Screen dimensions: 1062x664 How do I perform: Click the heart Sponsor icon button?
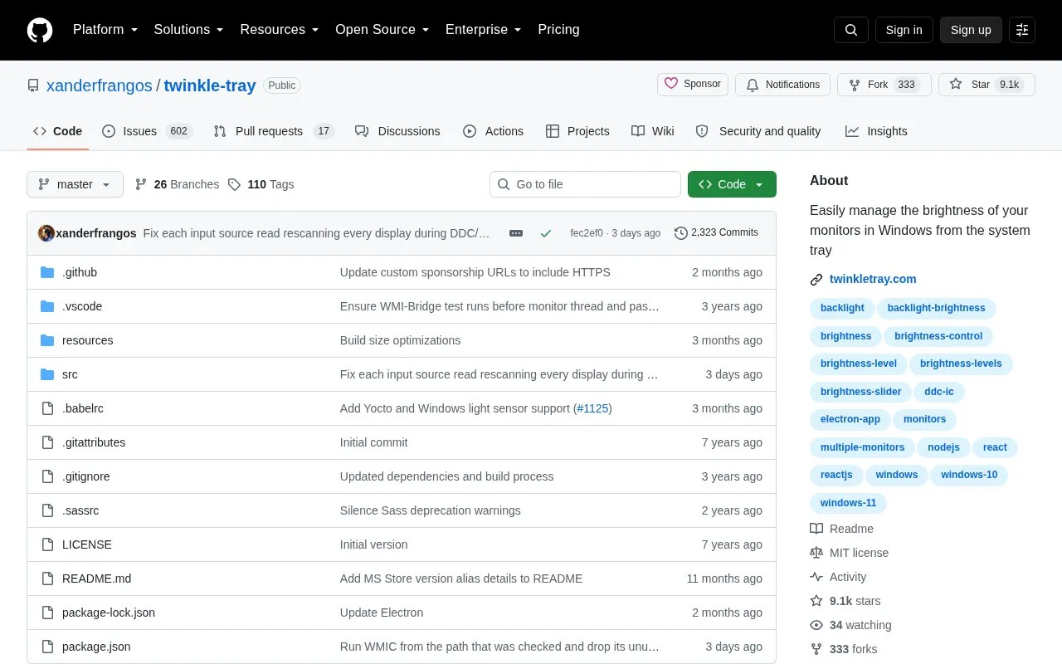(670, 84)
